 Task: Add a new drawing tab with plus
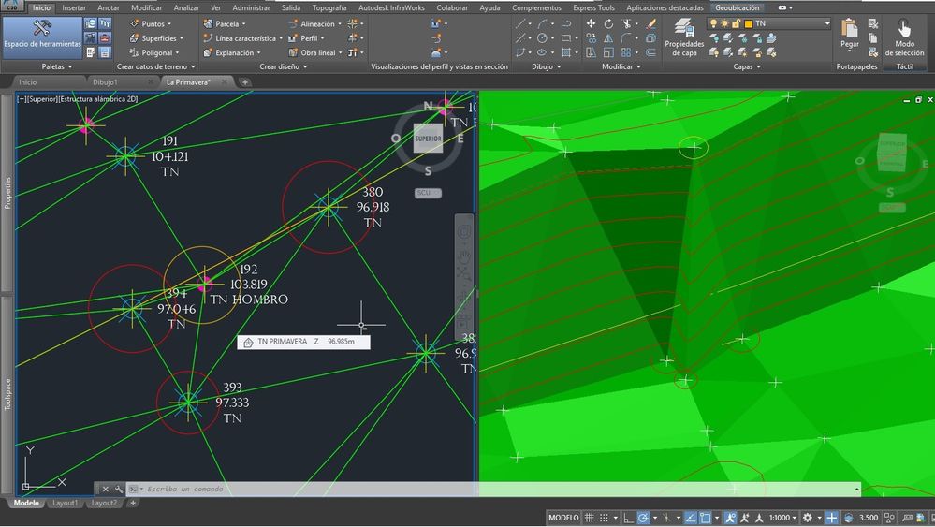(x=244, y=82)
